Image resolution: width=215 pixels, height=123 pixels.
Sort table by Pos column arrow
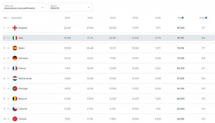pos(8,18)
